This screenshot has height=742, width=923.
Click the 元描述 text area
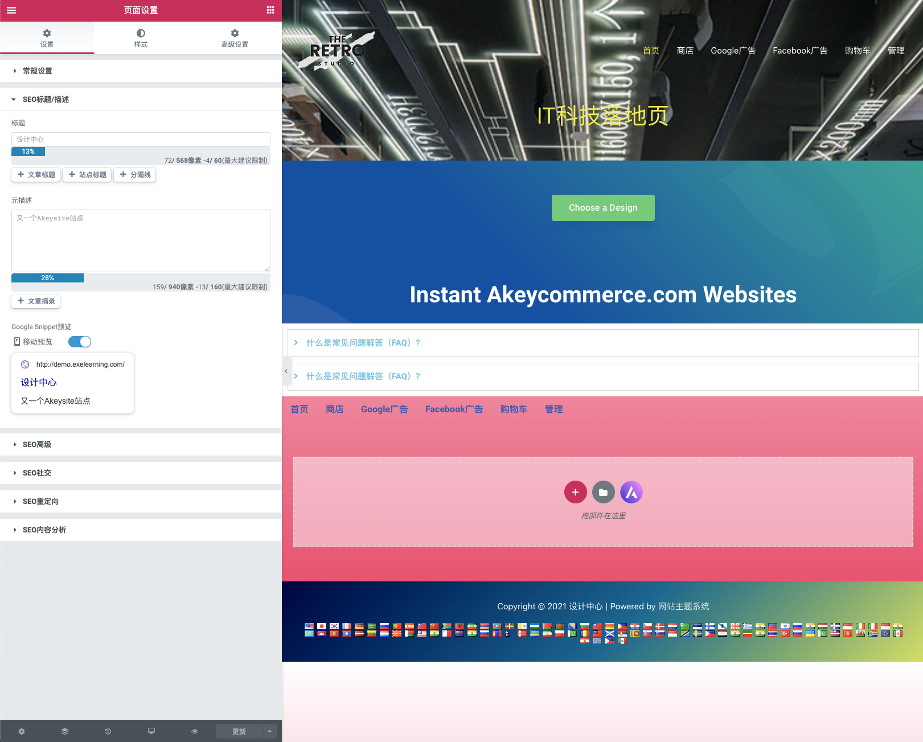141,240
